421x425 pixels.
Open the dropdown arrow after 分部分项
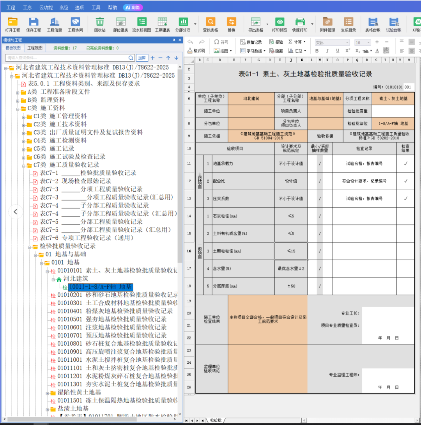tap(195, 25)
